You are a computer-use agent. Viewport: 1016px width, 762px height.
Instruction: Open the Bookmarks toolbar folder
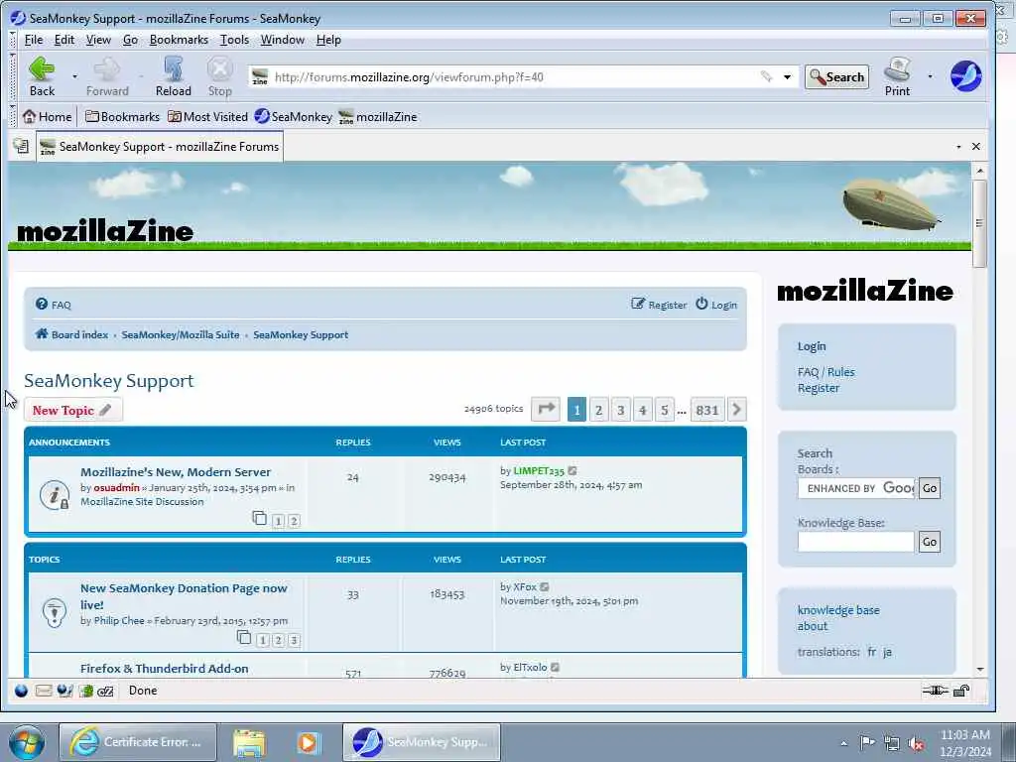(x=122, y=117)
